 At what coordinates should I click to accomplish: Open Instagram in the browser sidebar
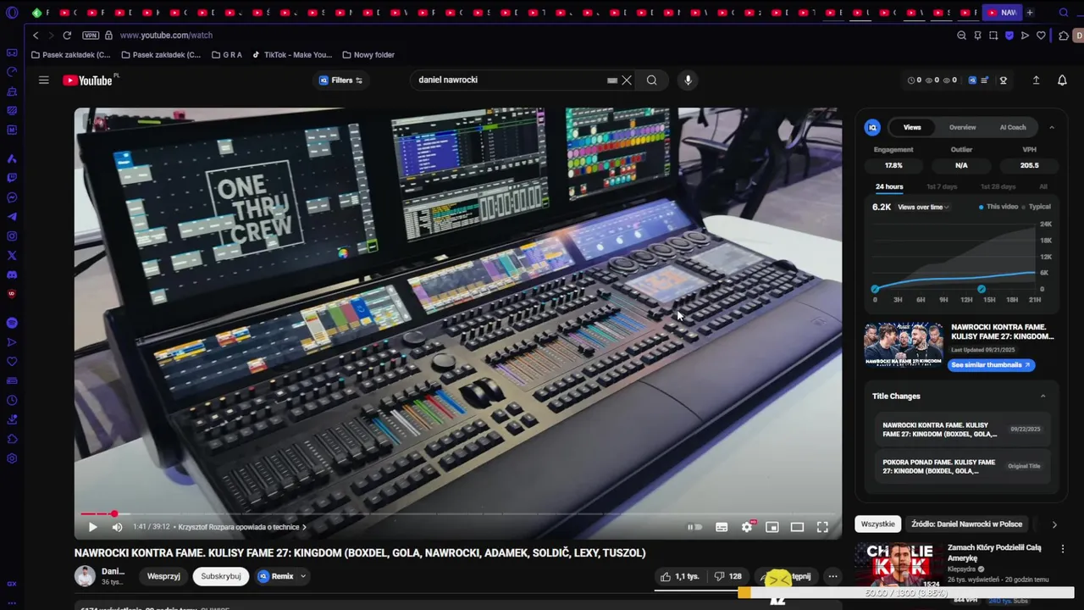12,236
